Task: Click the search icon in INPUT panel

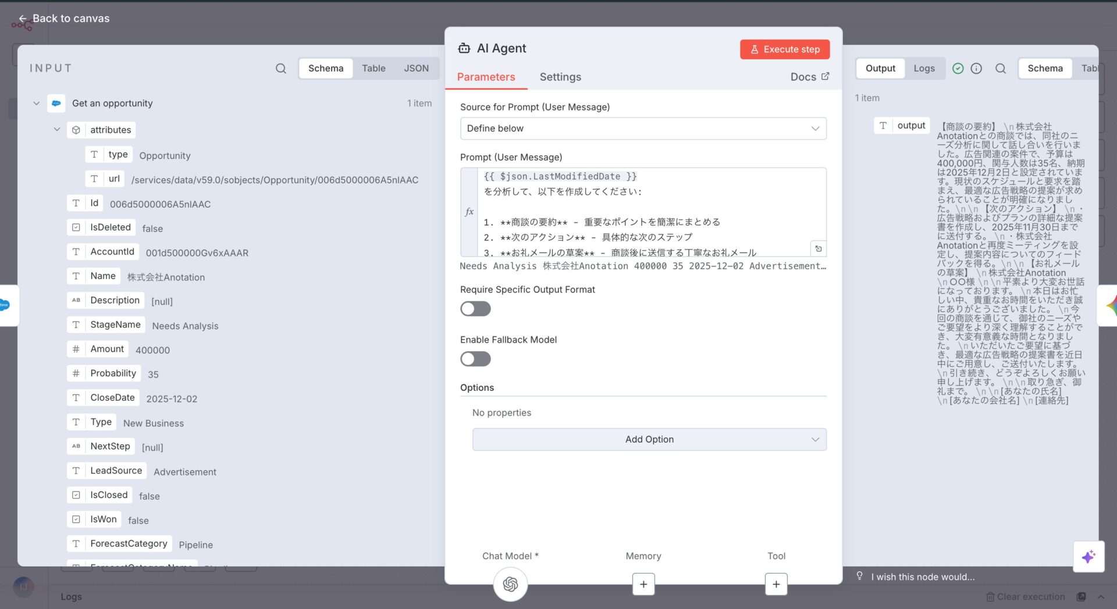Action: click(x=280, y=69)
